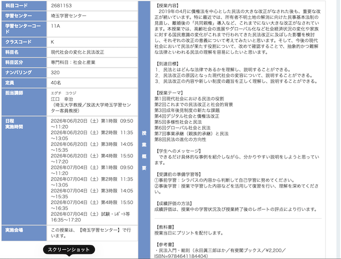This screenshot has height=259, width=341.
Task: Click the スクリーンショット tooltip label
Action: coord(69,250)
